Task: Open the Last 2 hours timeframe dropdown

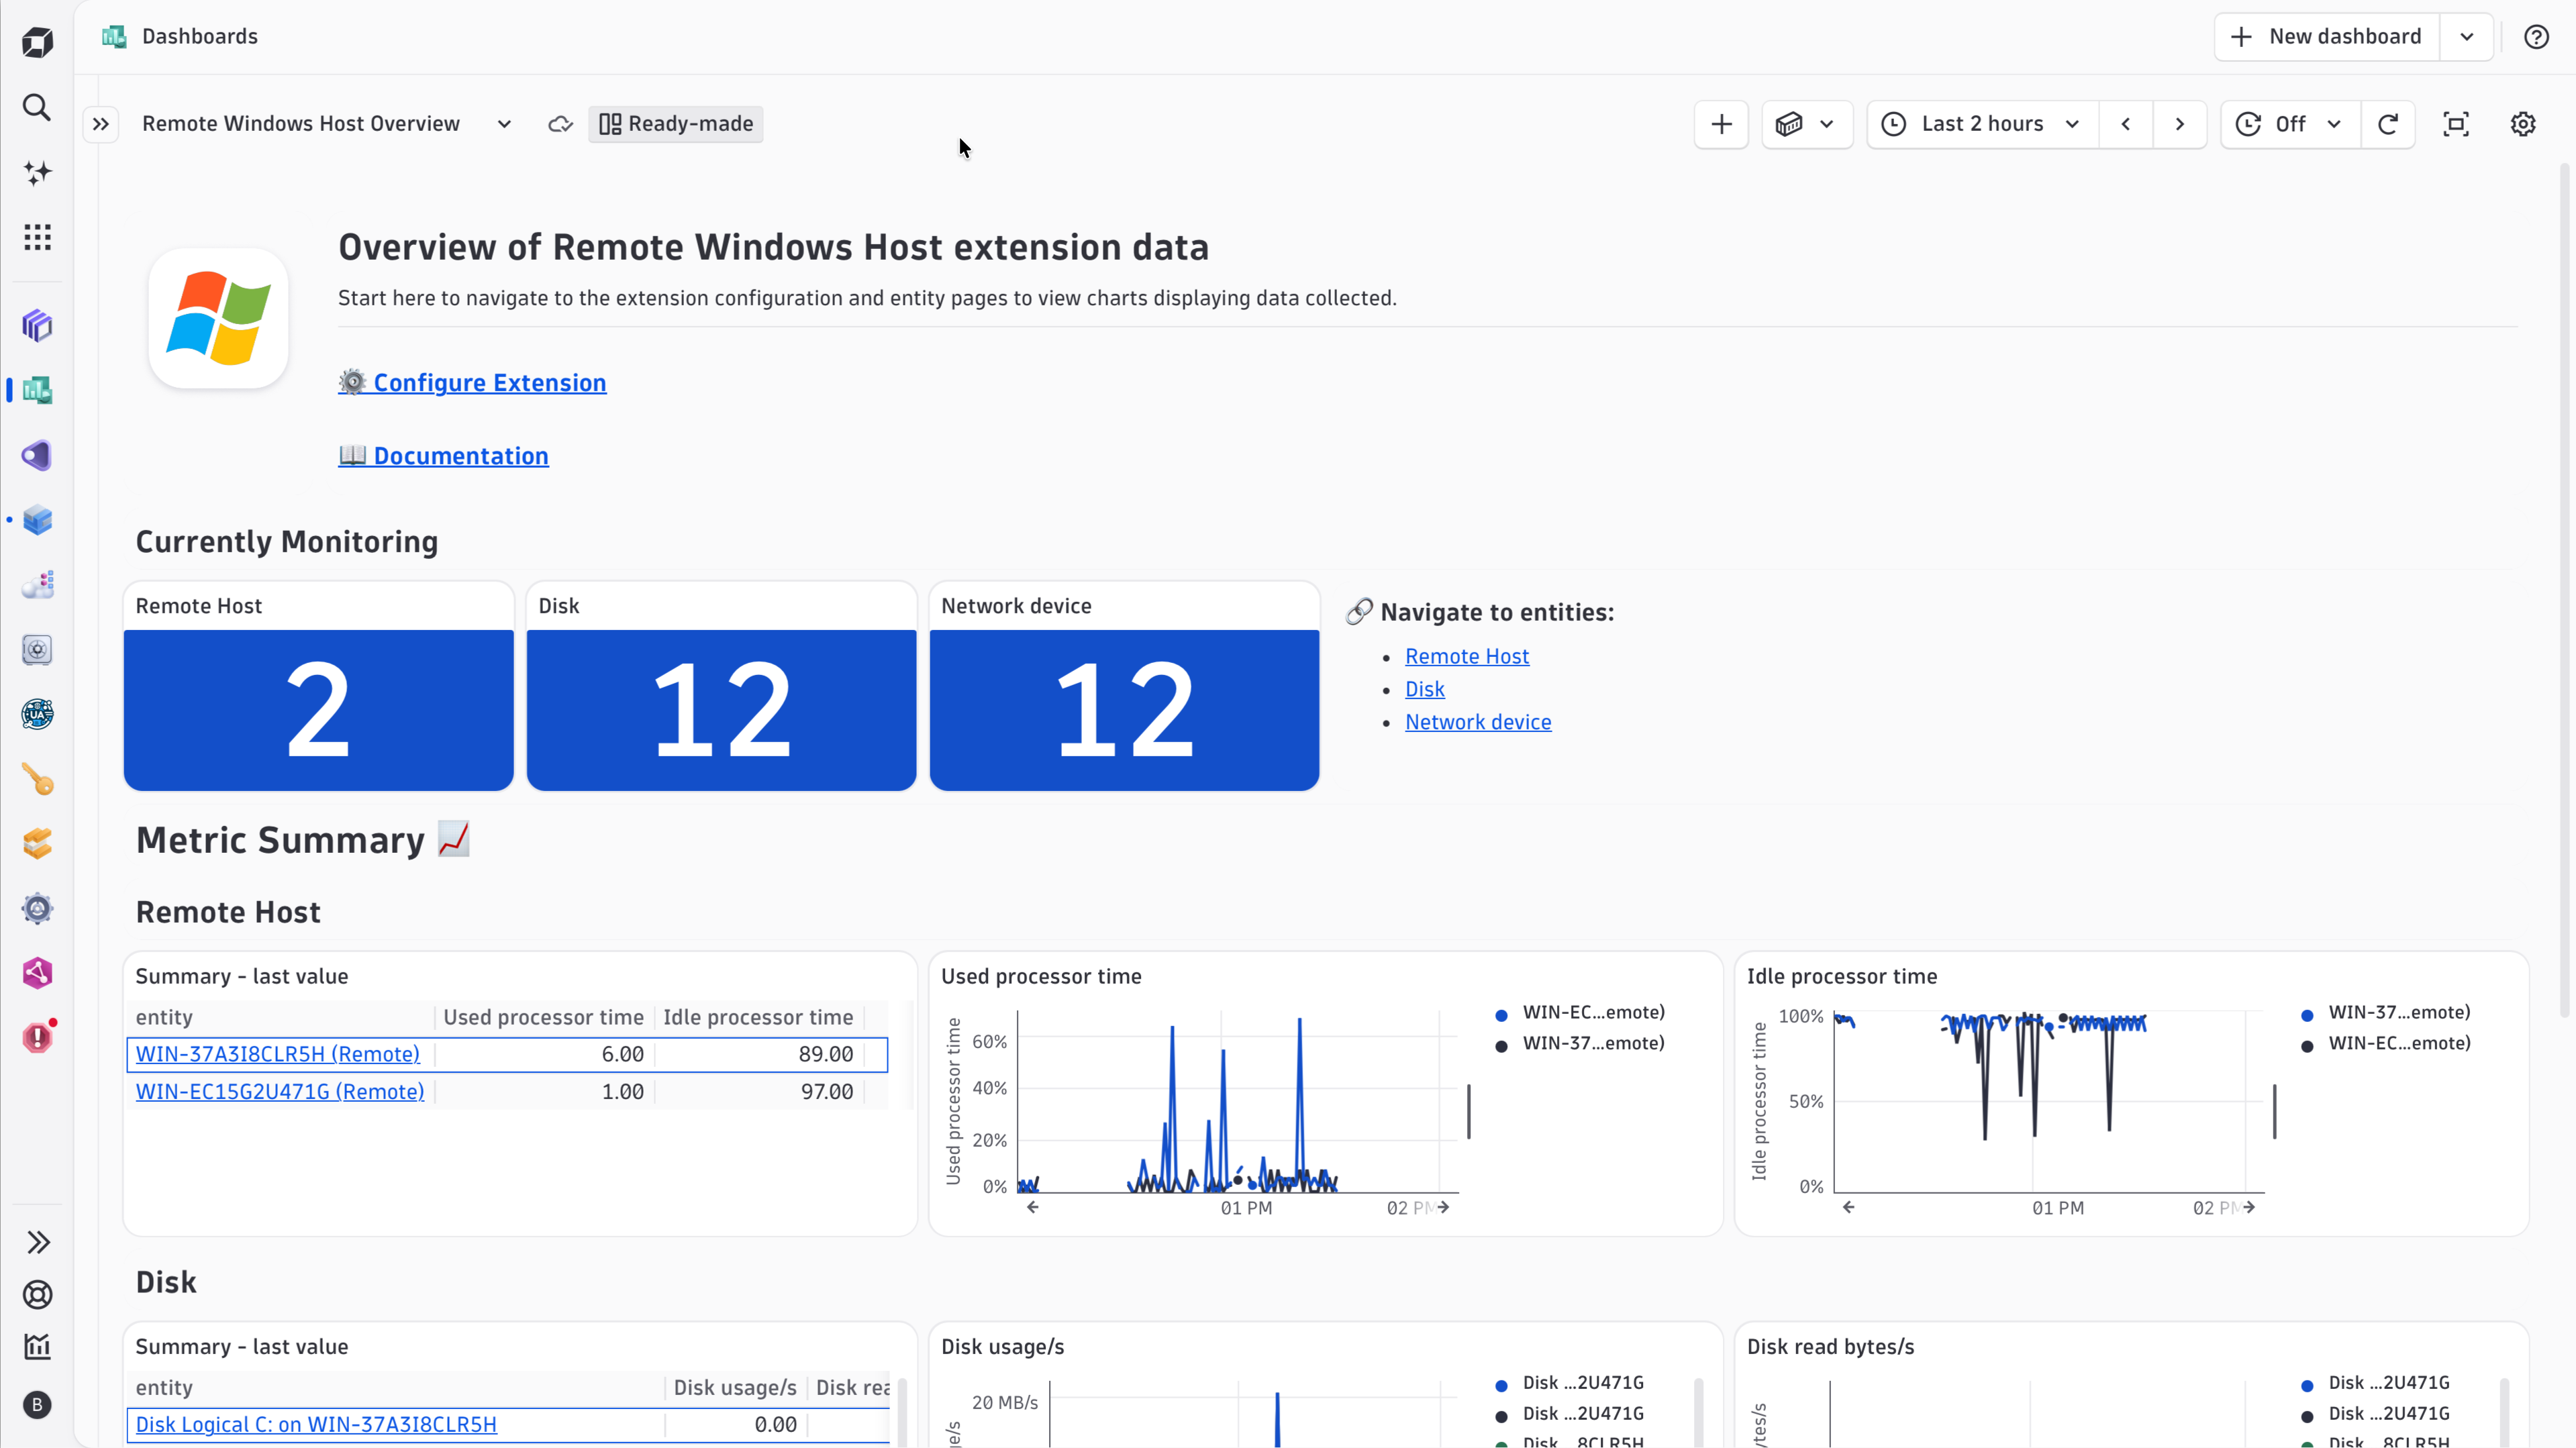Action: (1982, 124)
